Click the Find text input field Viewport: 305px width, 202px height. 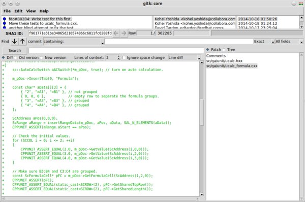[179, 42]
